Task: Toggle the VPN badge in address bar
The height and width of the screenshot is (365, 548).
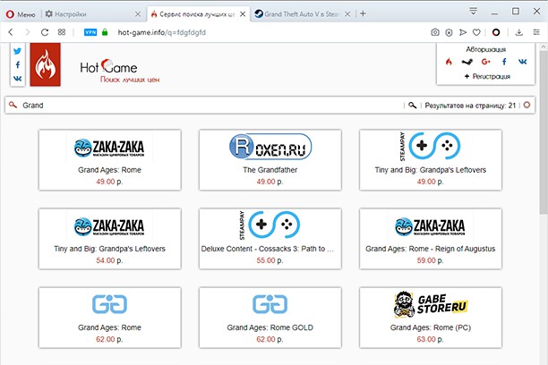Action: point(90,32)
